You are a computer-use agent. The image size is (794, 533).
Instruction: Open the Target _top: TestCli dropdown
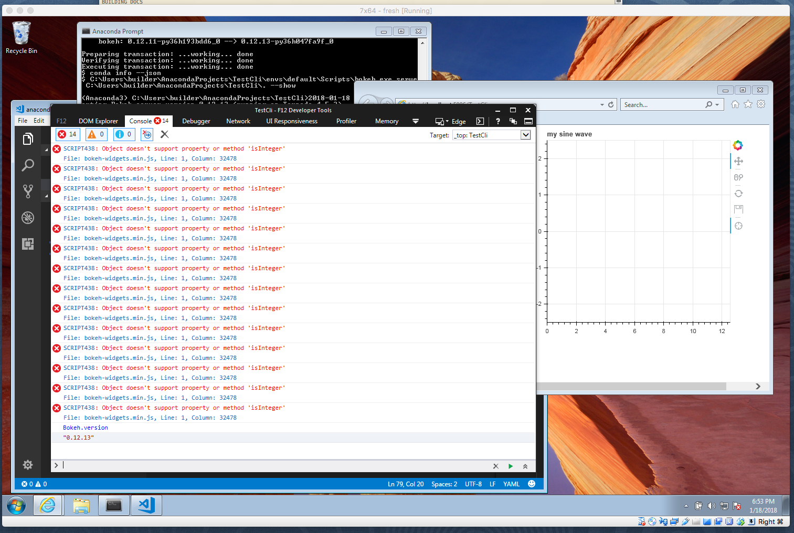pyautogui.click(x=491, y=135)
